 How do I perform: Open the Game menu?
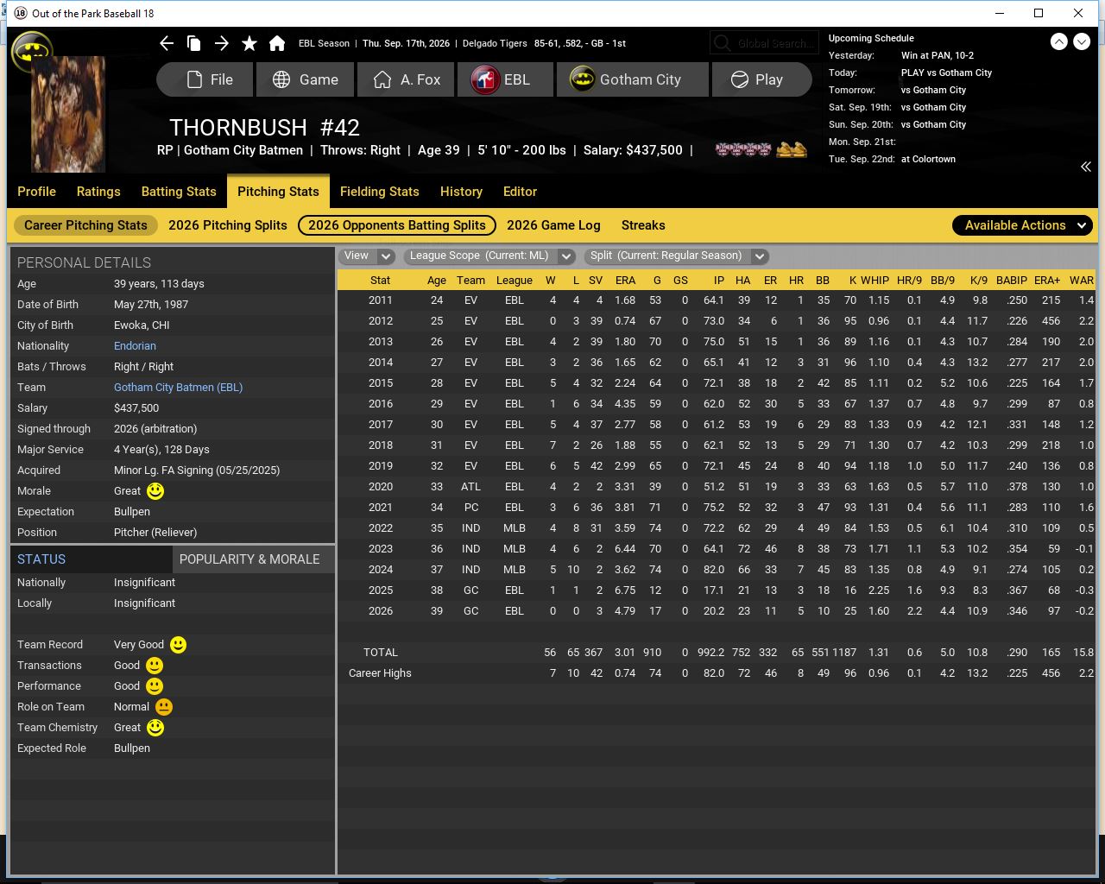tap(306, 79)
